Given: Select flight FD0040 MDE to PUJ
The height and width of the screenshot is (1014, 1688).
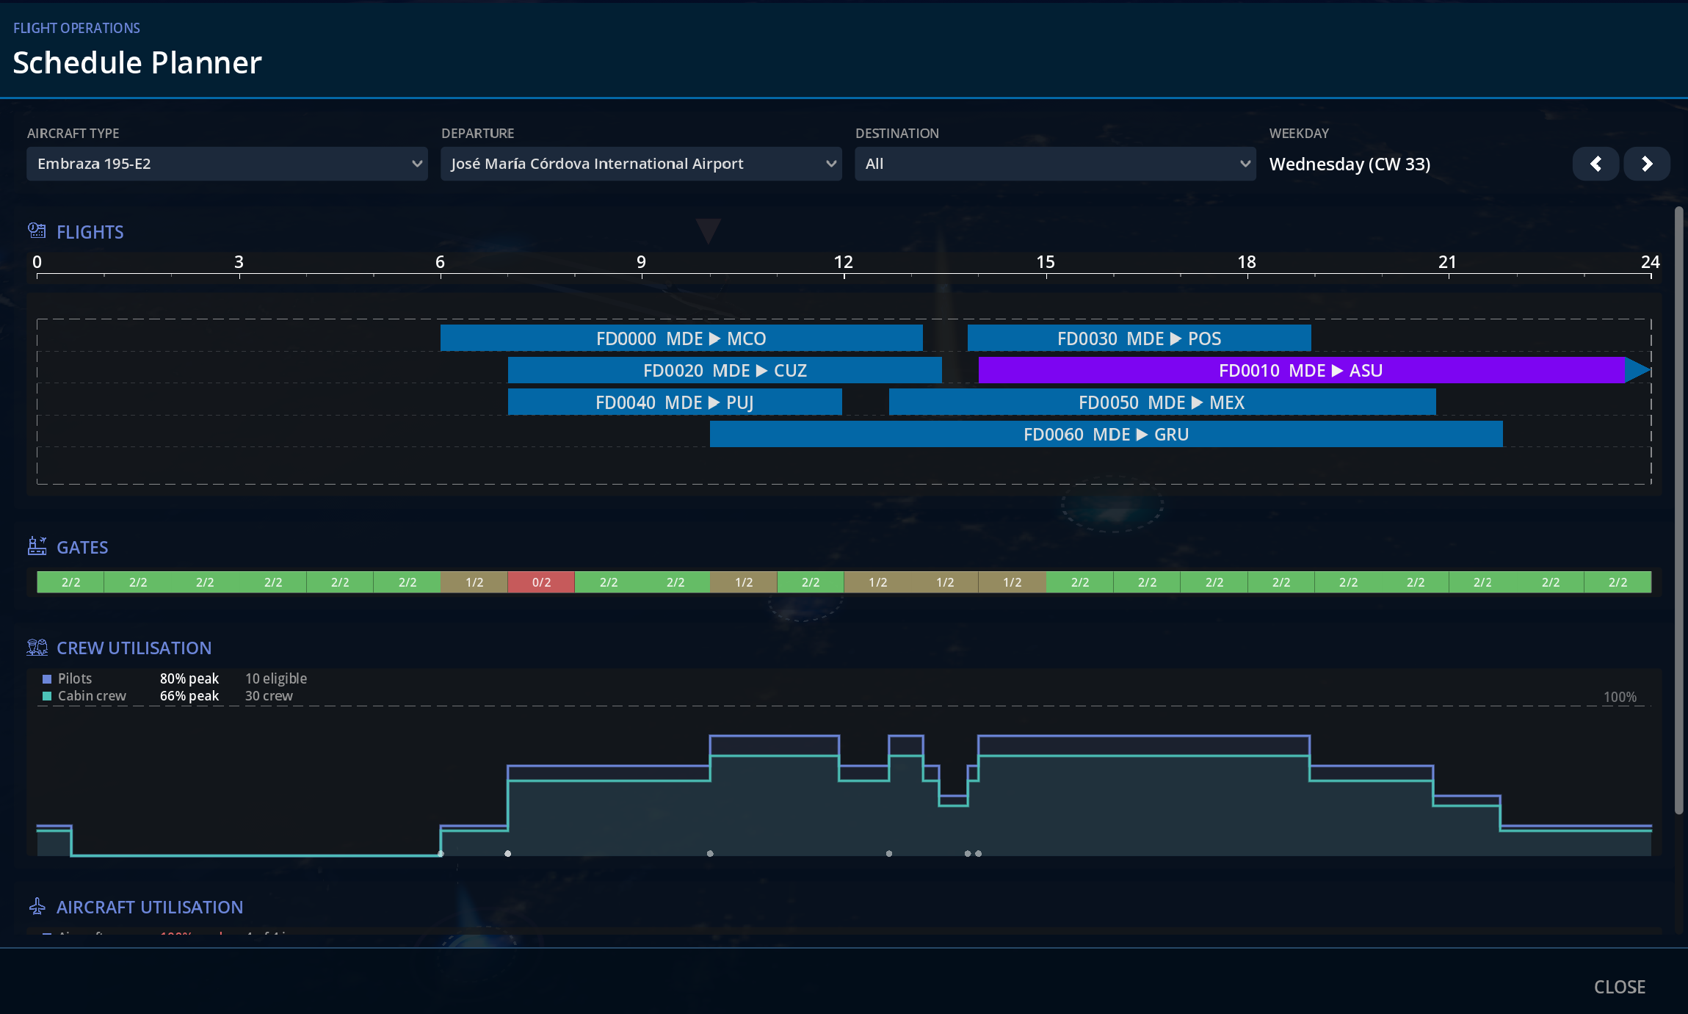Looking at the screenshot, I should point(675,402).
